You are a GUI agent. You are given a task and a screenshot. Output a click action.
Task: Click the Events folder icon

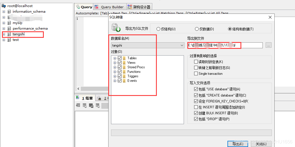[124, 81]
